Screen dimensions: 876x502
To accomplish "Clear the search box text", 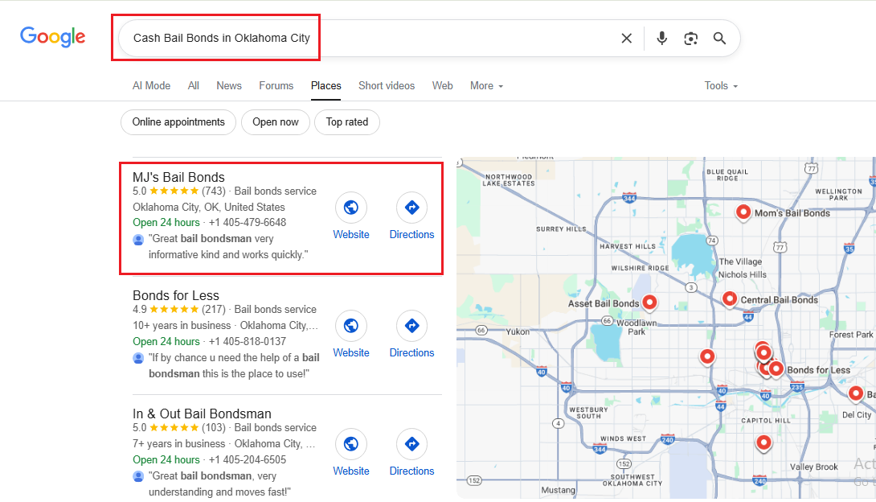I will click(x=626, y=39).
